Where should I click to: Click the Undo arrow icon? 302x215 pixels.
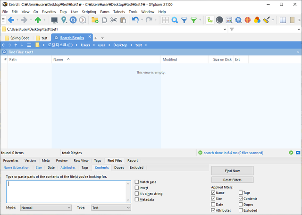pos(135,20)
